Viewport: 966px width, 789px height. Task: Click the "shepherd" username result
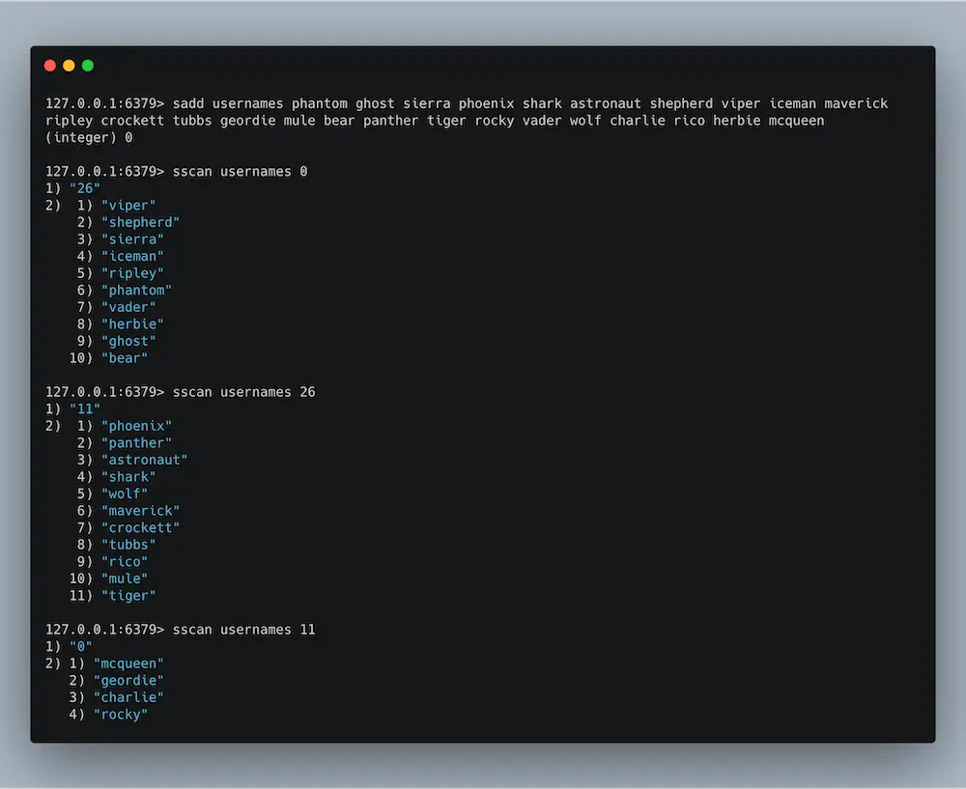click(x=140, y=222)
